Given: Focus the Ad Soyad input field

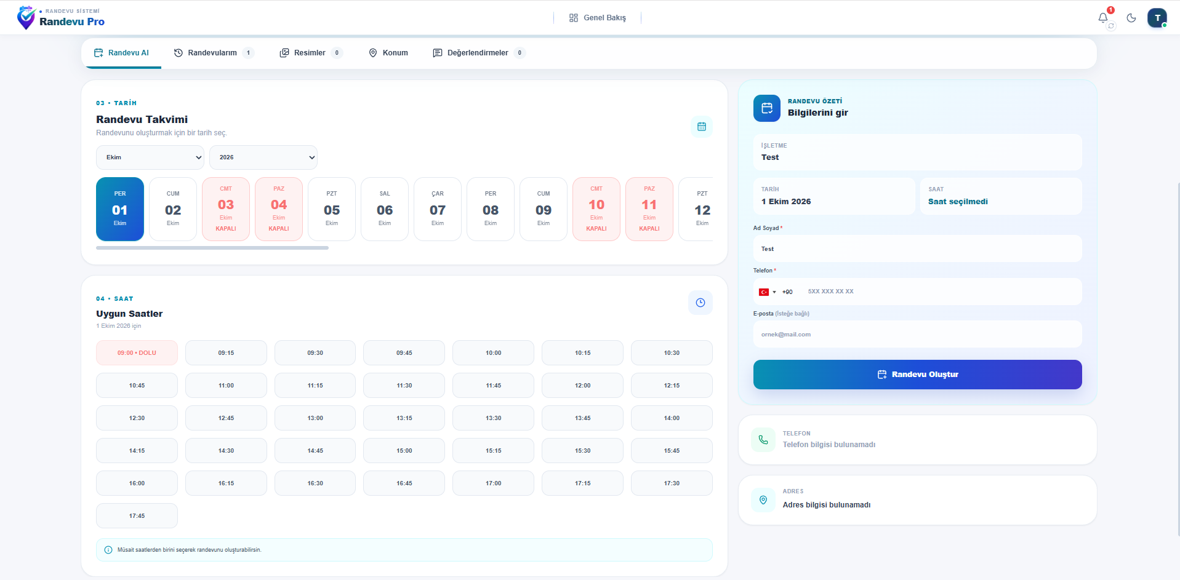Looking at the screenshot, I should point(917,249).
